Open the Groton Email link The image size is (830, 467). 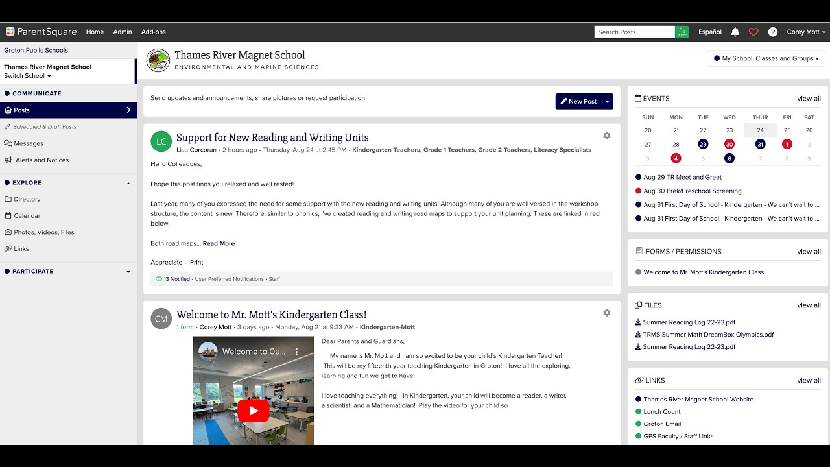pos(662,424)
